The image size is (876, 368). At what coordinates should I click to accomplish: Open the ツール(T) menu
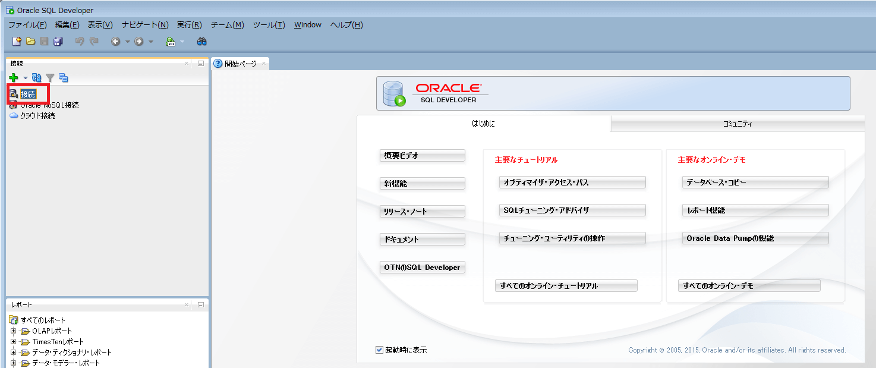pyautogui.click(x=269, y=25)
